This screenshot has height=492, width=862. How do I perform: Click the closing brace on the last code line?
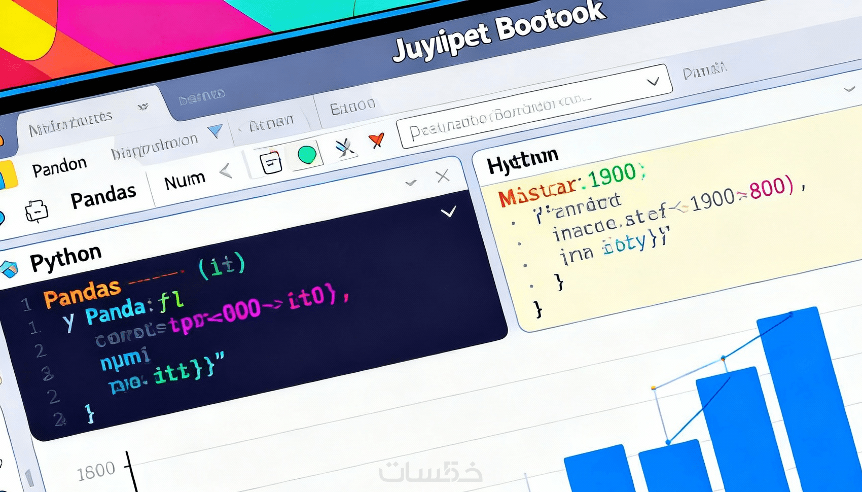click(x=90, y=413)
